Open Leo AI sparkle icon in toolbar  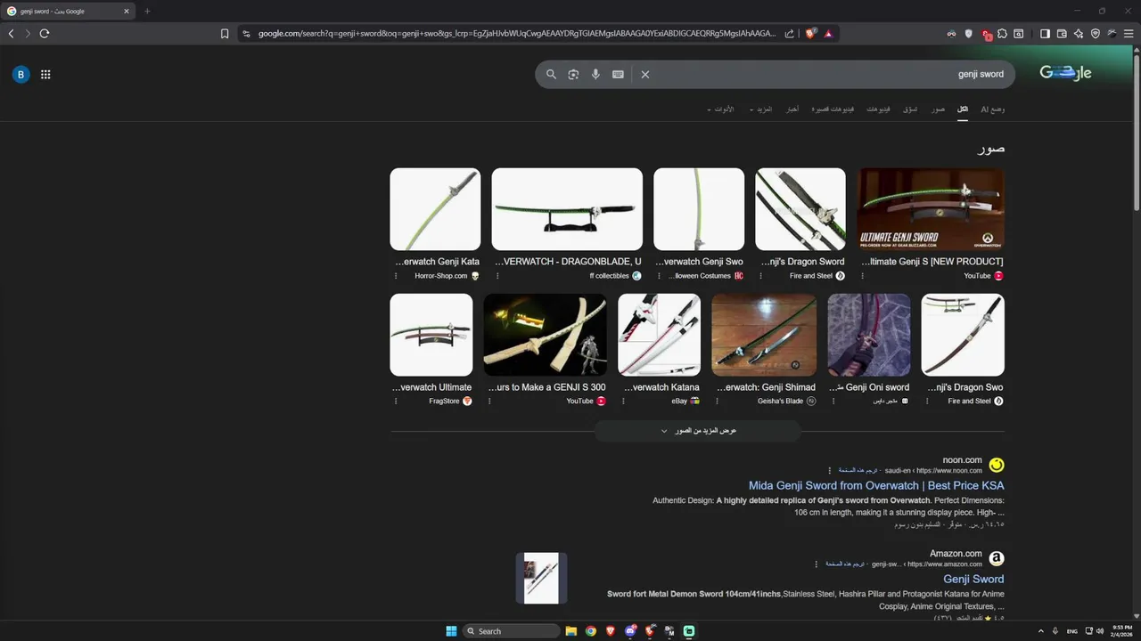[x=1079, y=34]
